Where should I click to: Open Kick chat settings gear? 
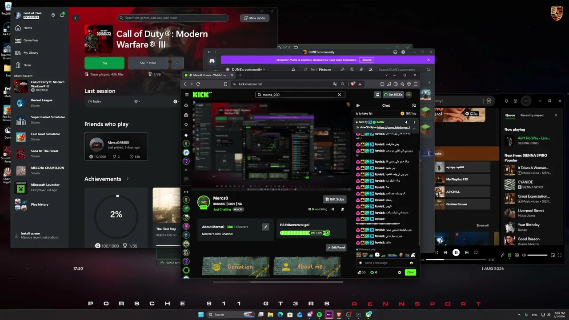400,272
